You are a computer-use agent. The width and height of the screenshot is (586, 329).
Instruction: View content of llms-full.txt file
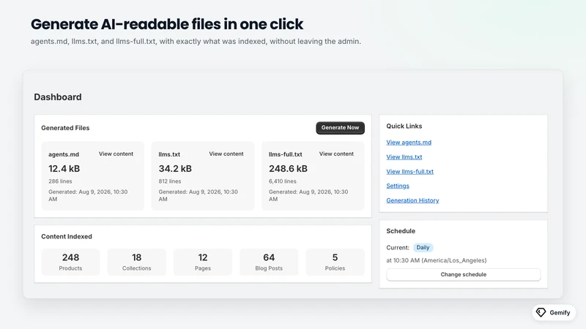336,154
